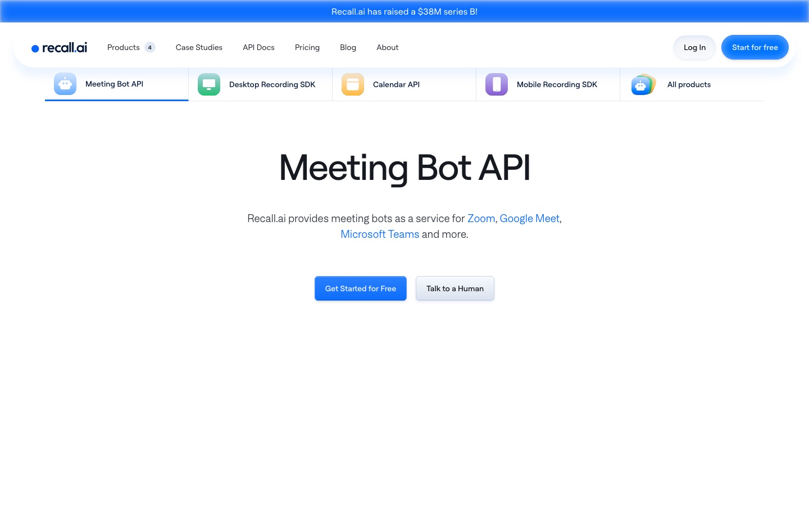Open Case Studies in the navigation
The image size is (809, 506).
pos(199,47)
